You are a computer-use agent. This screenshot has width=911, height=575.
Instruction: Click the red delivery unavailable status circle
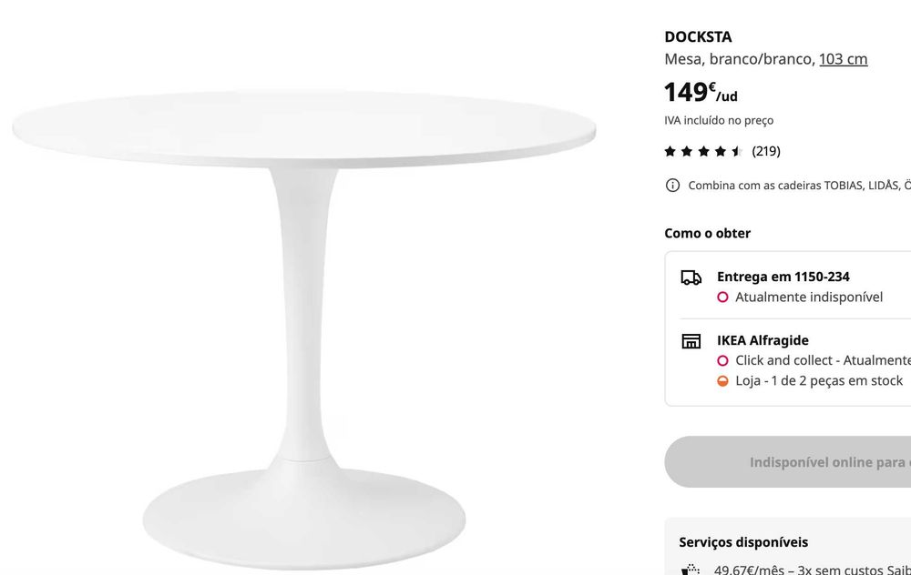pyautogui.click(x=723, y=298)
